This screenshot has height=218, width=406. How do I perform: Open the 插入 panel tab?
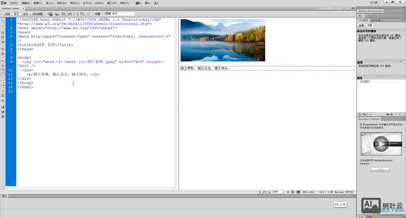(x=361, y=16)
